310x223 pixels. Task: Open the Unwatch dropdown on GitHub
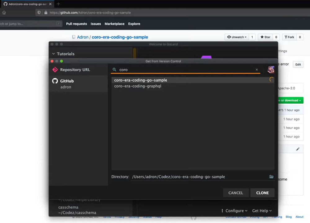click(237, 37)
